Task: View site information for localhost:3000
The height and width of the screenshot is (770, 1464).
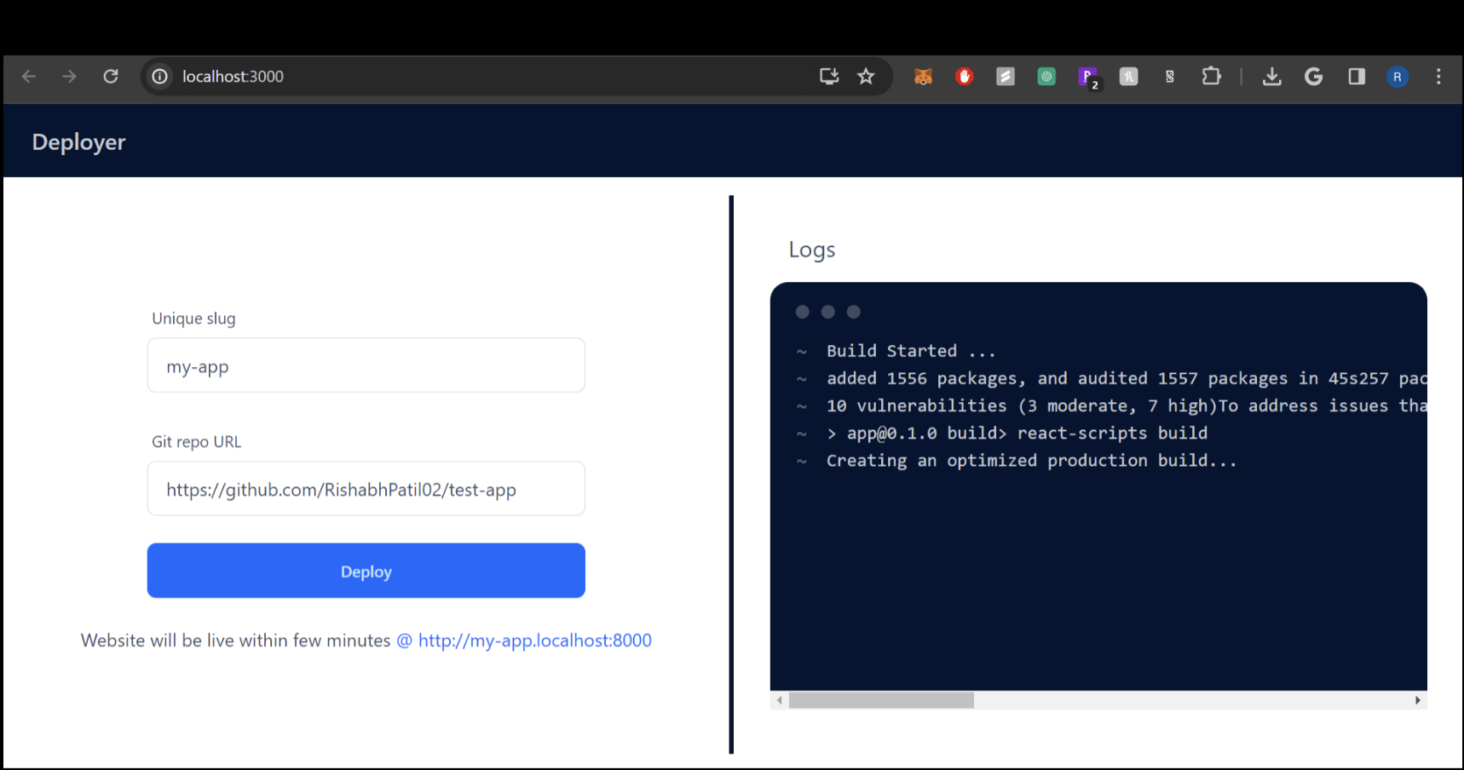Action: tap(159, 77)
